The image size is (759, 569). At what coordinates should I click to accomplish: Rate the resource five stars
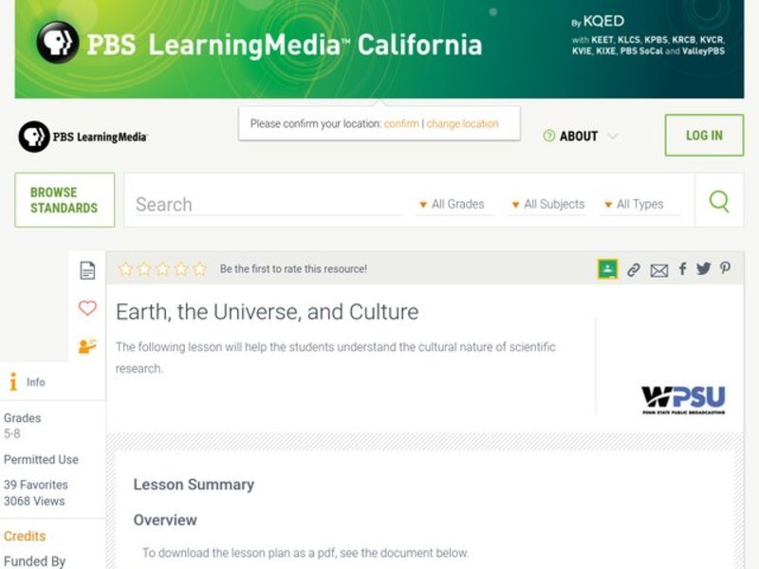pos(199,268)
